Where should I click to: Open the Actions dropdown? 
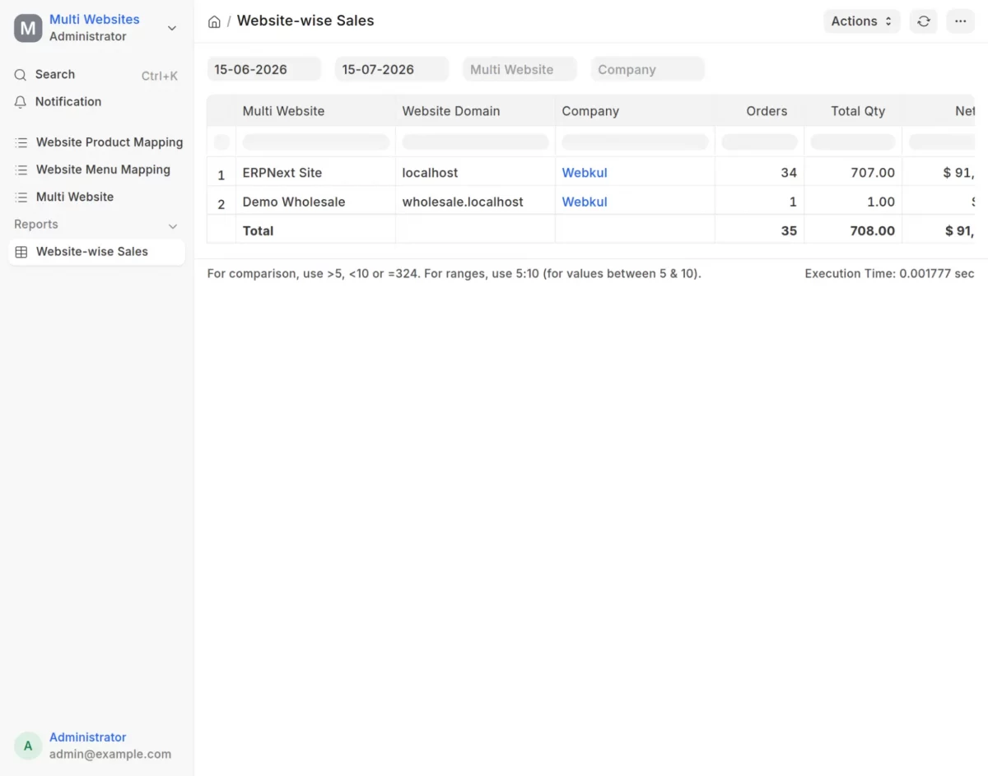(x=862, y=21)
